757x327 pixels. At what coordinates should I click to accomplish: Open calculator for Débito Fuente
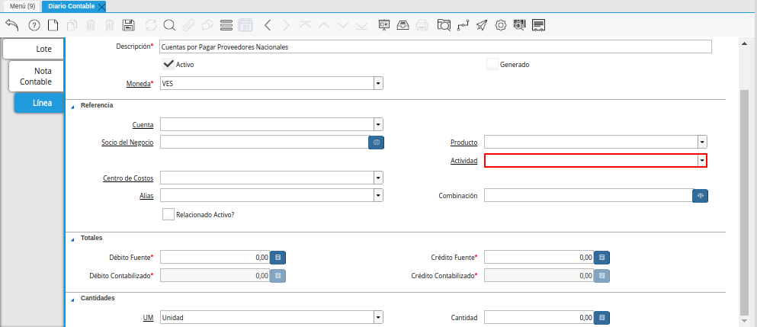278,258
